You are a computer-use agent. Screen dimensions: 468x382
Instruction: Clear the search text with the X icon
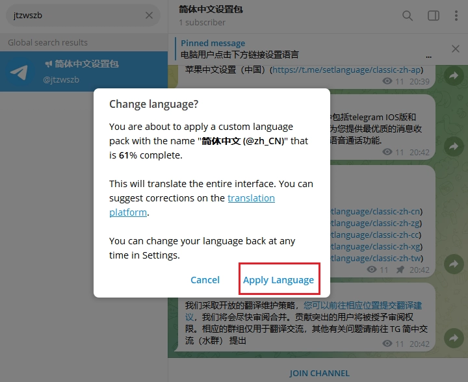pyautogui.click(x=149, y=16)
